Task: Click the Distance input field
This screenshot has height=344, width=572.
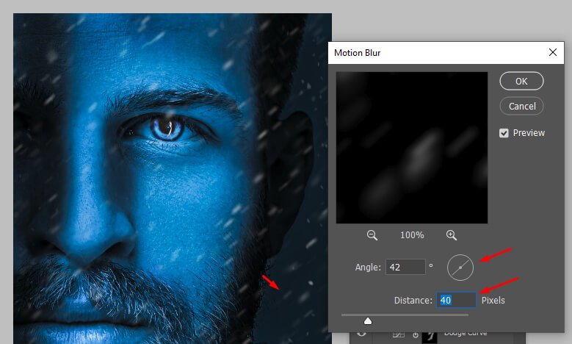Action: click(x=457, y=300)
